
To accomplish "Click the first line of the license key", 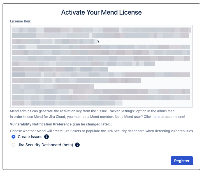I will (x=101, y=30).
